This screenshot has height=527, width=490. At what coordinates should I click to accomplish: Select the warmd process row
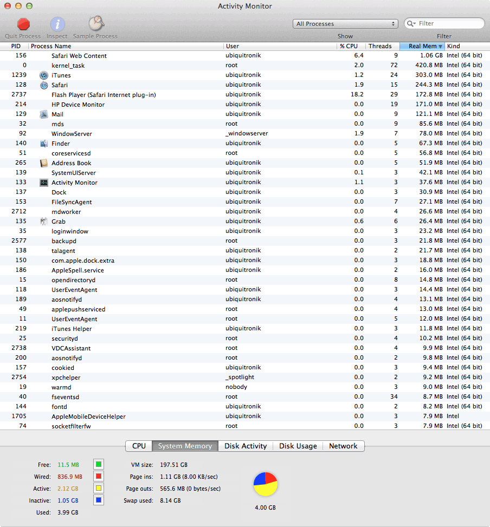point(245,387)
